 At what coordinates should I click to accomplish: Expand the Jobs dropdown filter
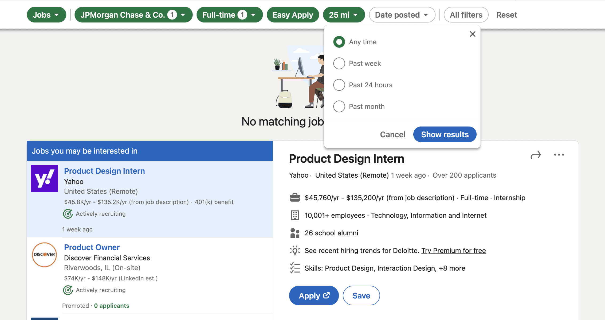point(46,15)
